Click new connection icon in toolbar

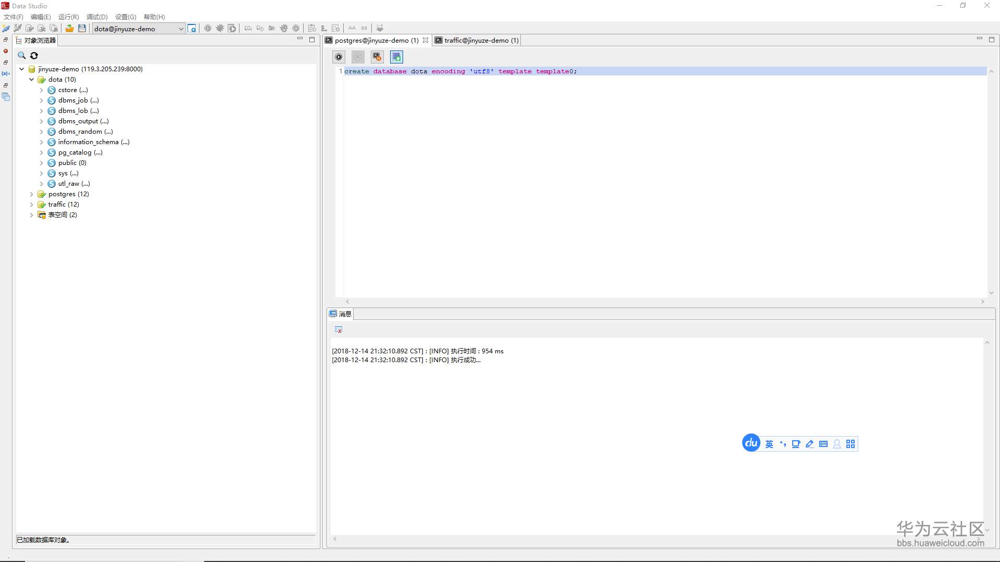(x=6, y=29)
